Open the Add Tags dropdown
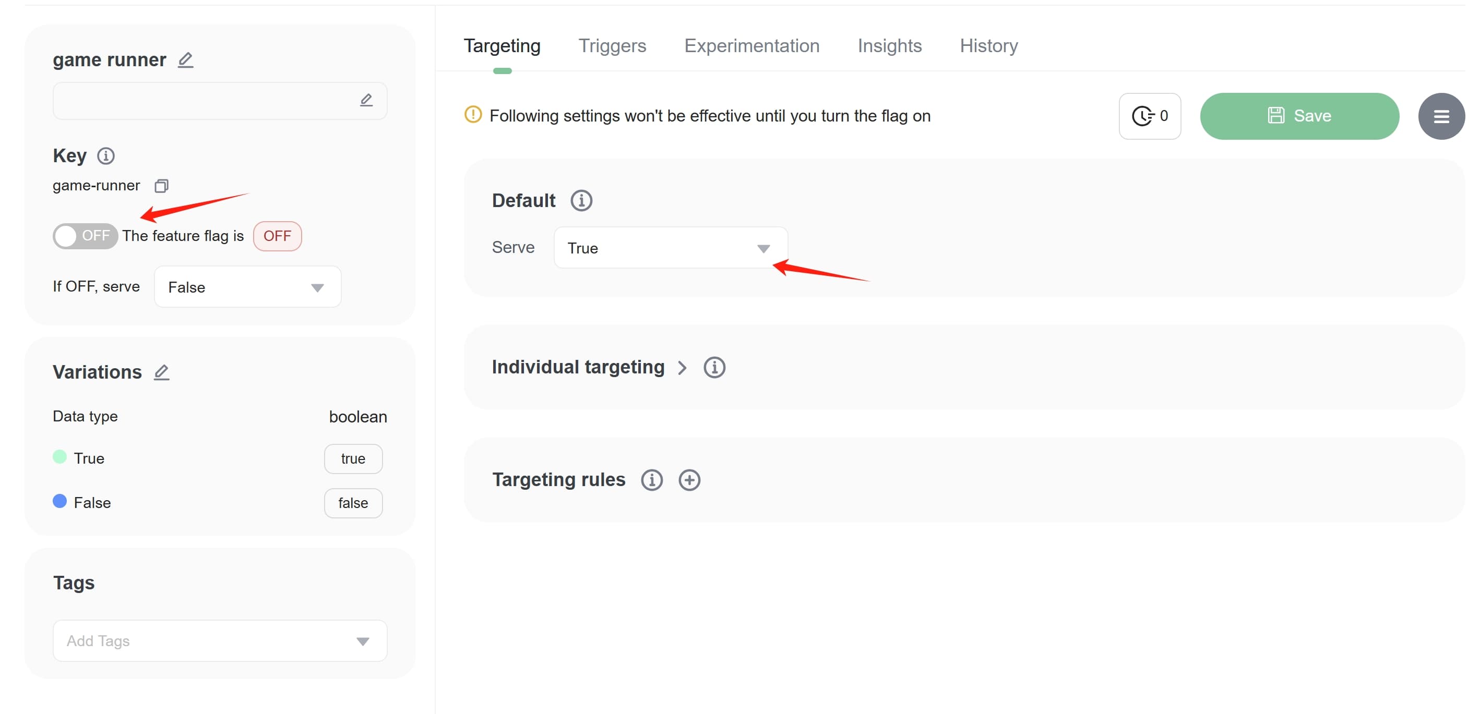 tap(220, 640)
